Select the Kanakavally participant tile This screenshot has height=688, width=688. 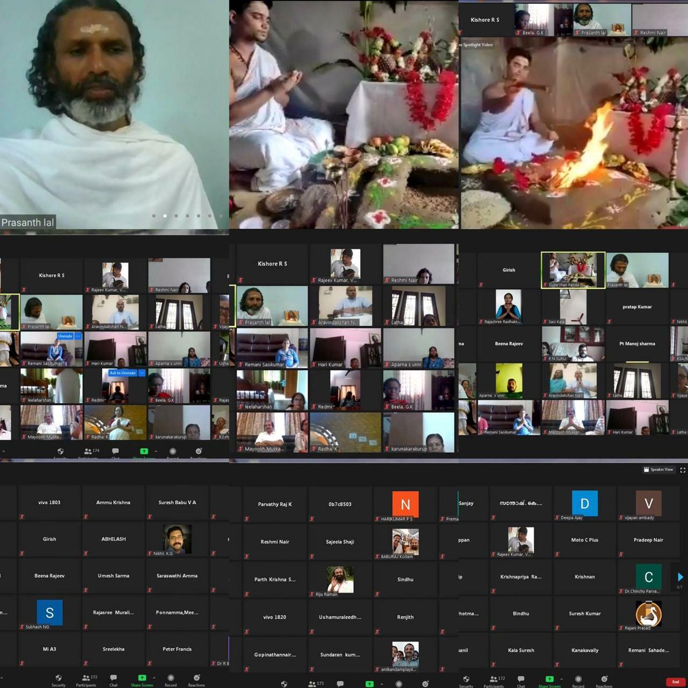(585, 650)
